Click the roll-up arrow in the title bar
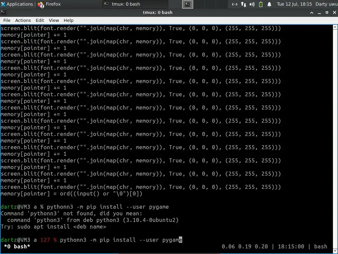The width and height of the screenshot is (338, 254). point(312,13)
